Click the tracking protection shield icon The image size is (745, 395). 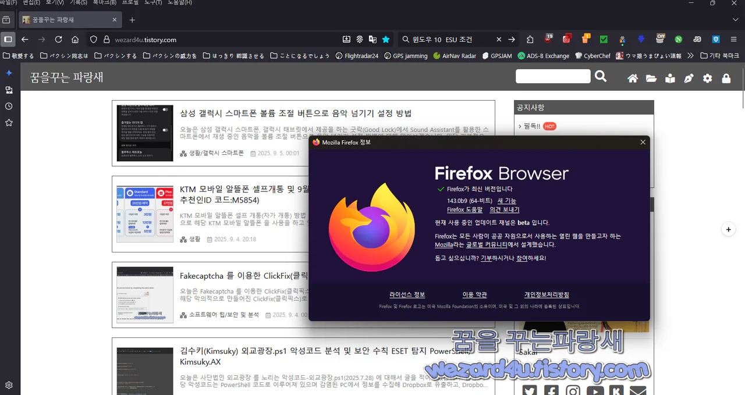pos(93,40)
